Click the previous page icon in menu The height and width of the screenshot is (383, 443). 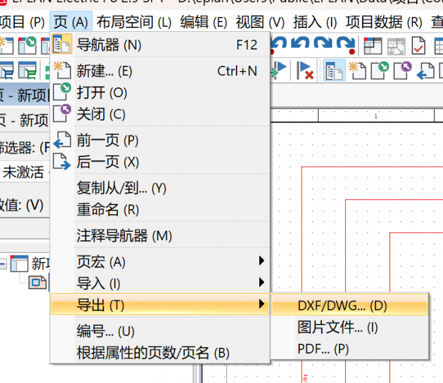tap(62, 140)
